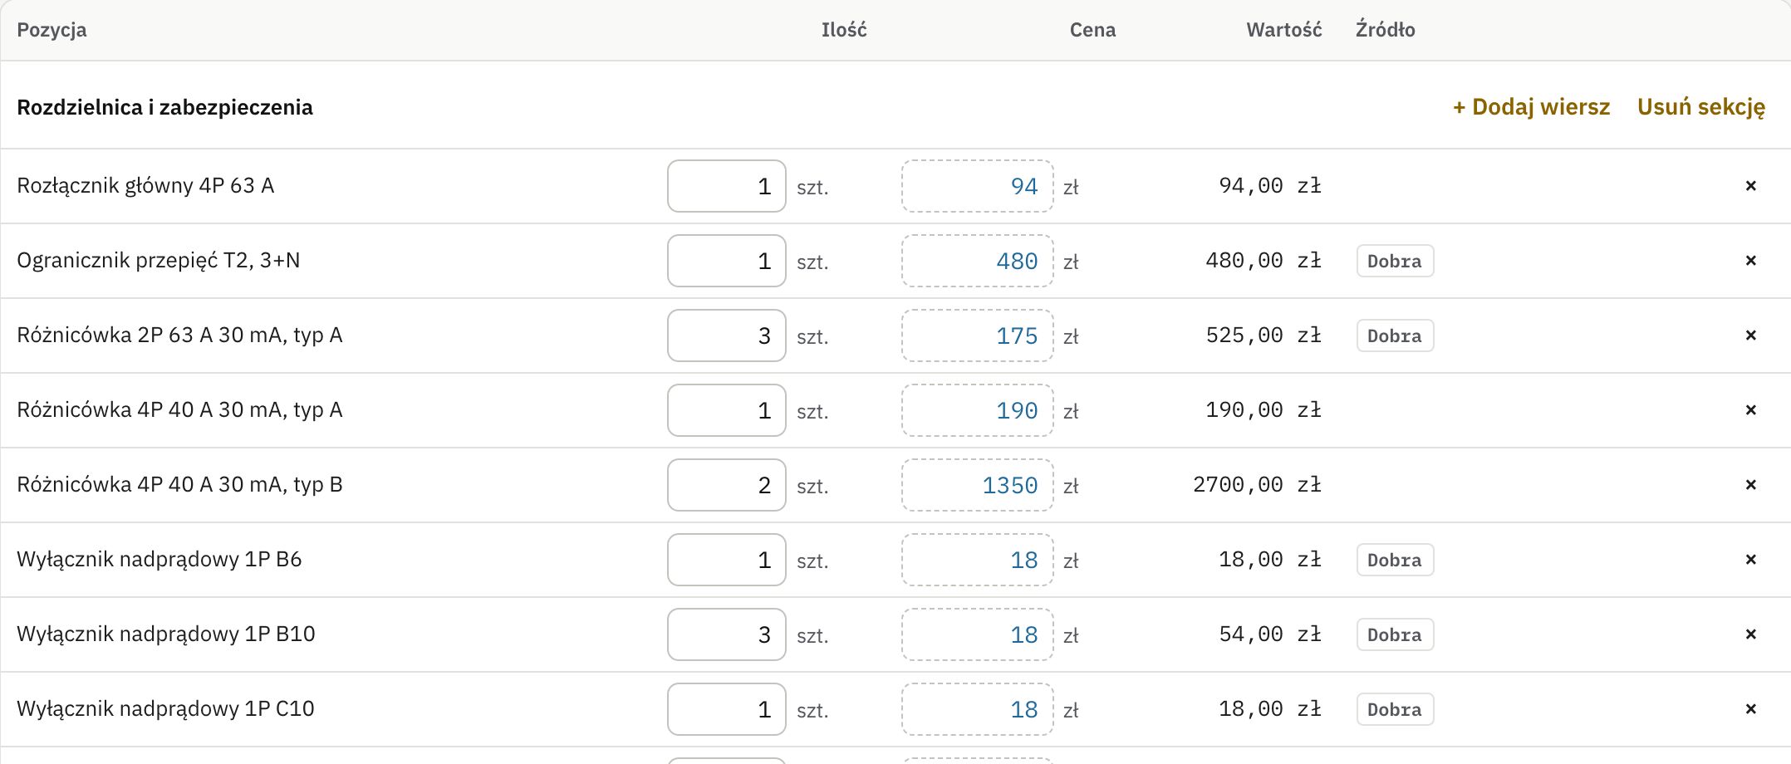Screen dimensions: 1791x764
Task: Remove the Wyłącznik nadprądowy 1P B10 row
Action: [1750, 634]
